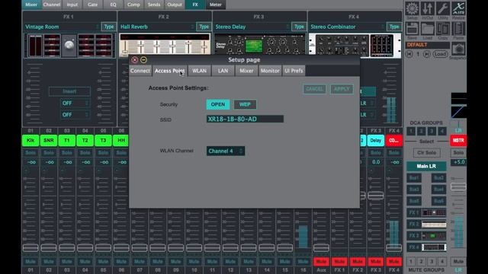Click the X Air resize logo
This screenshot has height=274, width=488.
tap(458, 8)
